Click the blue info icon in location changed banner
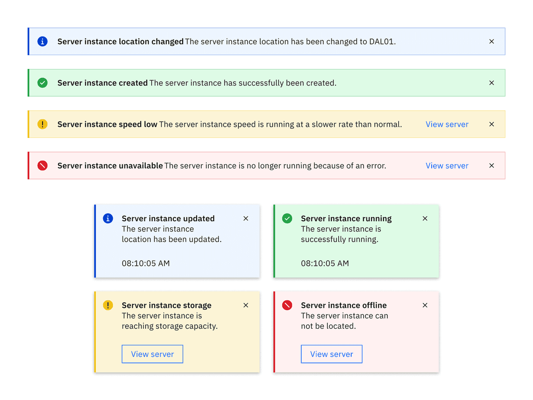 [x=43, y=42]
